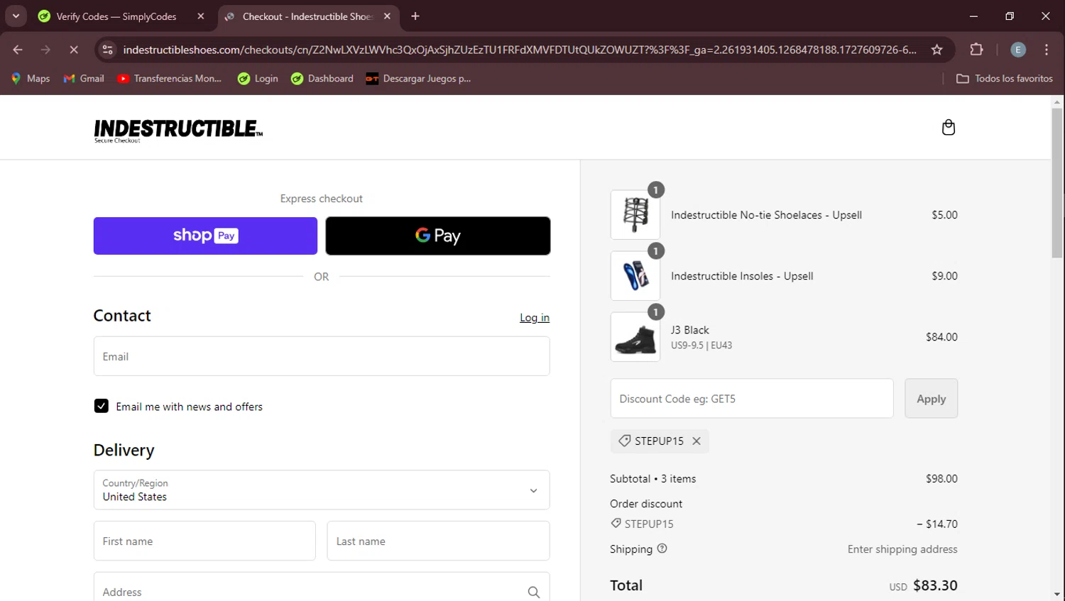Image resolution: width=1065 pixels, height=601 pixels.
Task: Click the Discount Code input field
Action: pos(752,399)
